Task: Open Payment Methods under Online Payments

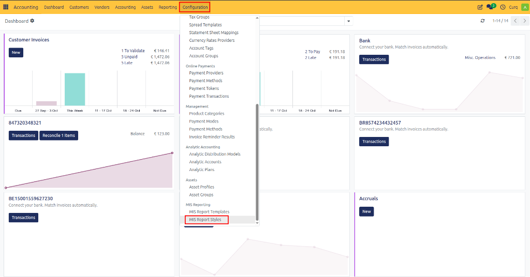Action: [x=205, y=81]
